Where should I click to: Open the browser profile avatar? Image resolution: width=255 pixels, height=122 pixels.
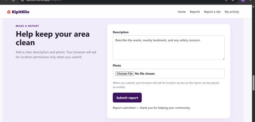point(243,1)
